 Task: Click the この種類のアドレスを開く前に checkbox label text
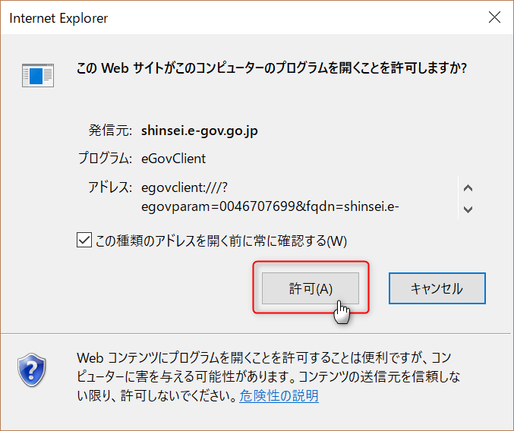point(220,241)
